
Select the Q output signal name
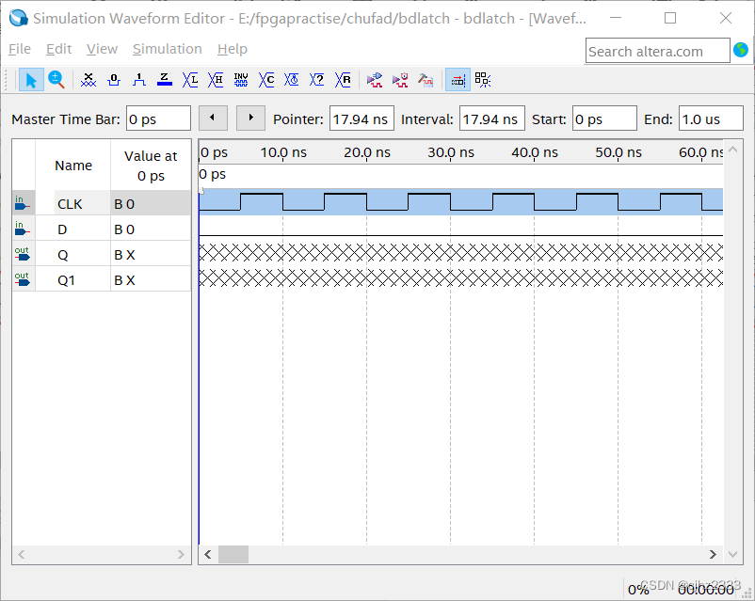pyautogui.click(x=62, y=255)
